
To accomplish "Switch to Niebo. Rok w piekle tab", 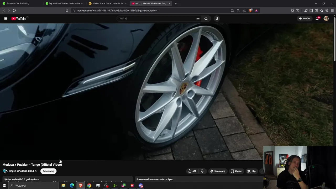I will point(108,3).
